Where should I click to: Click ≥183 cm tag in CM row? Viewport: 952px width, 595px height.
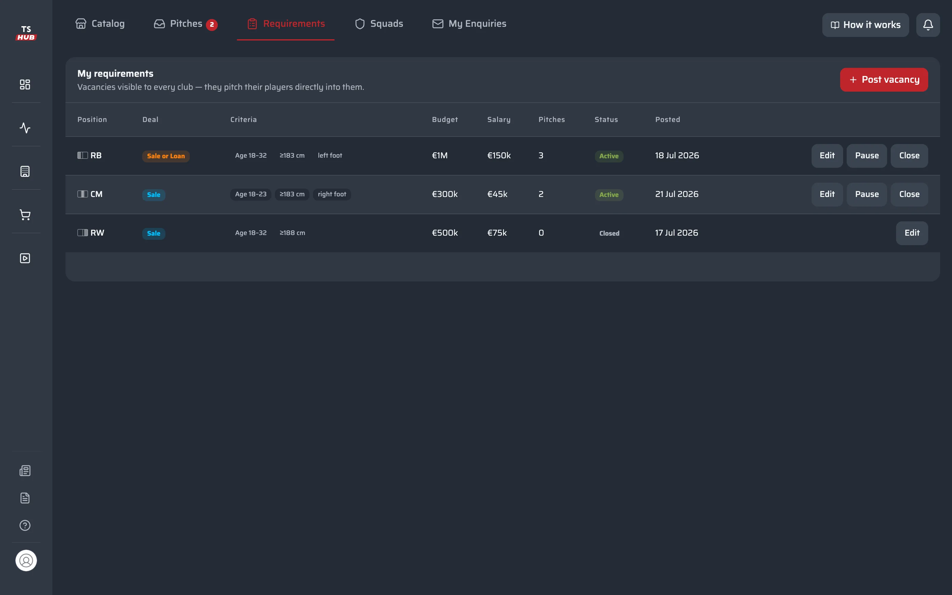click(x=292, y=194)
